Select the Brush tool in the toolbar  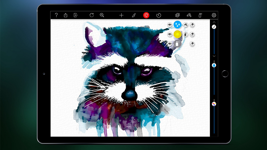134,15
